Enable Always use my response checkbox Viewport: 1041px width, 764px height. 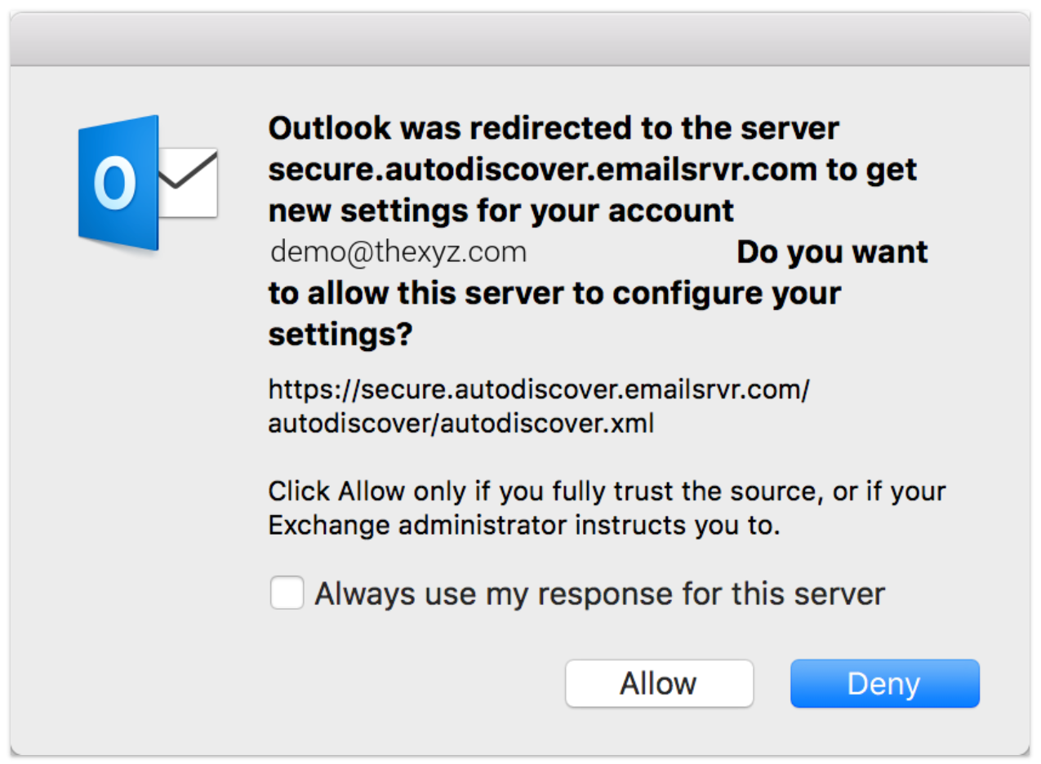[x=287, y=593]
